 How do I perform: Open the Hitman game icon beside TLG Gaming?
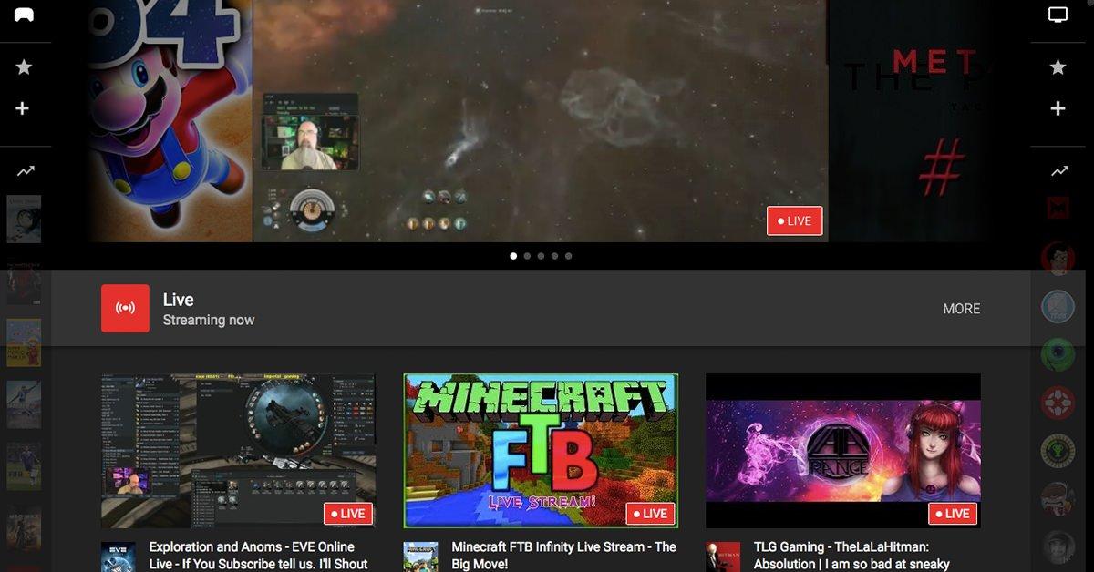coord(723,557)
